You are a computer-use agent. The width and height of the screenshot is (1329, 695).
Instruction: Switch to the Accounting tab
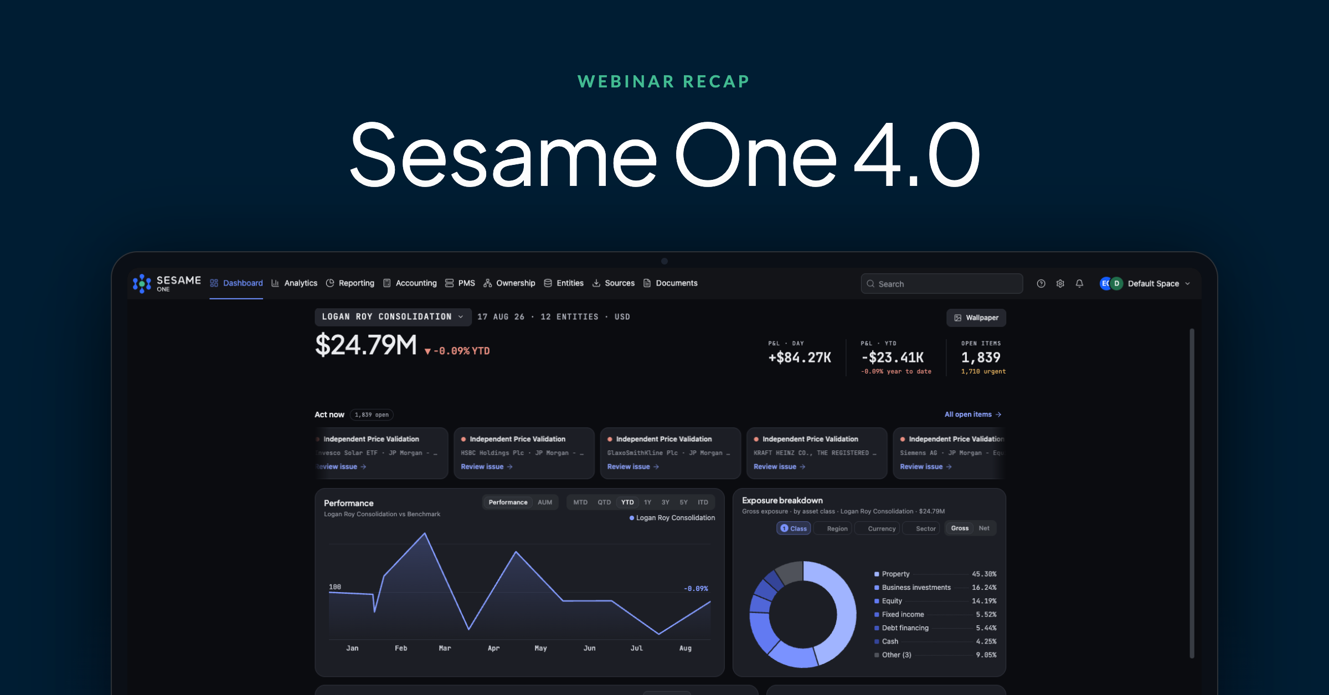point(410,283)
